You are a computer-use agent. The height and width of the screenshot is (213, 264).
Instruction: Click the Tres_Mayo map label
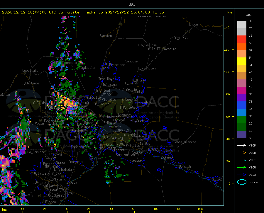106,79
